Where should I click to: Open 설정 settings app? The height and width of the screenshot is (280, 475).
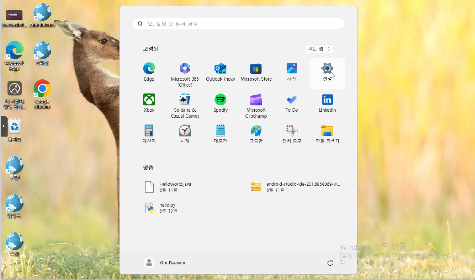pos(327,73)
